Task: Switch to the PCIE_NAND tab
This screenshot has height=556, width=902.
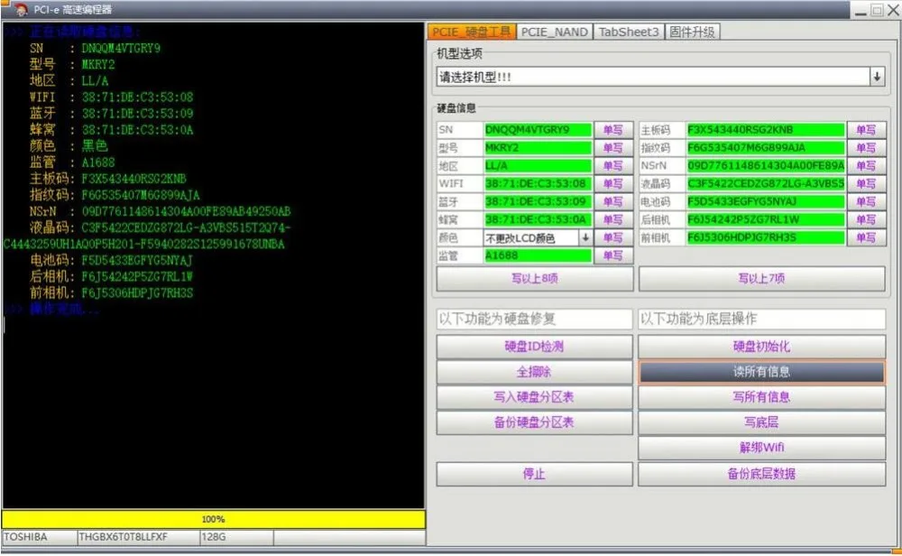Action: coord(555,32)
